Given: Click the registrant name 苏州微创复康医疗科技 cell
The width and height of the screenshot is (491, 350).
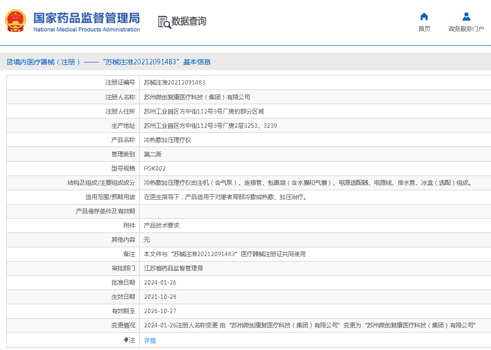Looking at the screenshot, I should pos(197,97).
